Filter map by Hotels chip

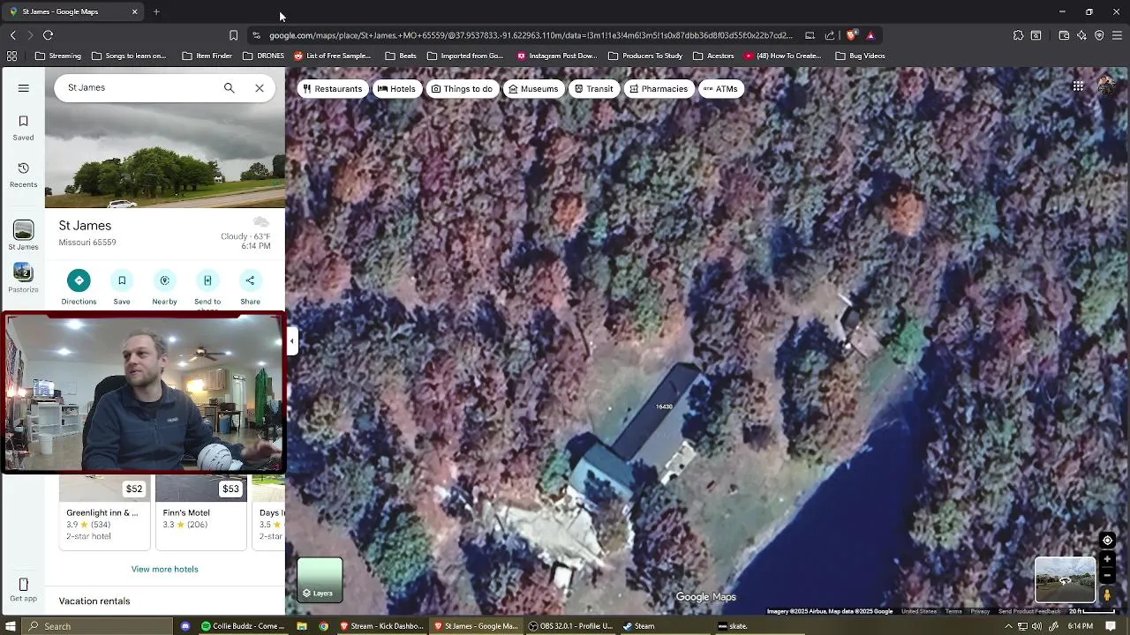(396, 89)
